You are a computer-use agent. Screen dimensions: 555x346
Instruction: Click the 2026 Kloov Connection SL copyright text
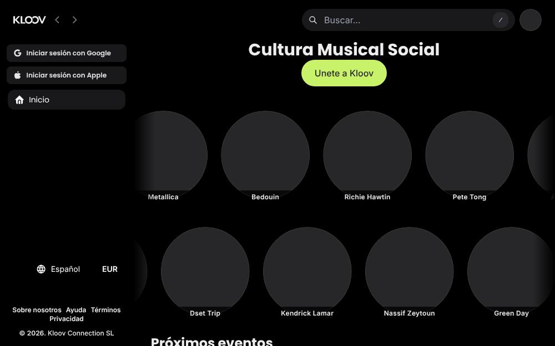(x=67, y=333)
